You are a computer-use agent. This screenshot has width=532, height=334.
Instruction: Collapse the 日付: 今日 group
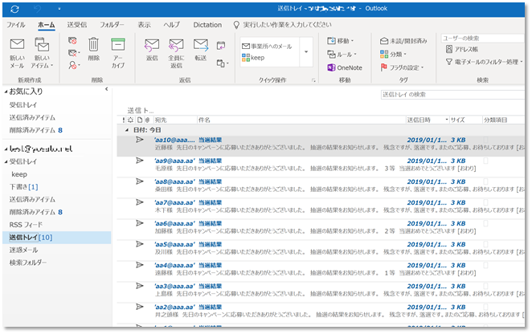tap(127, 130)
